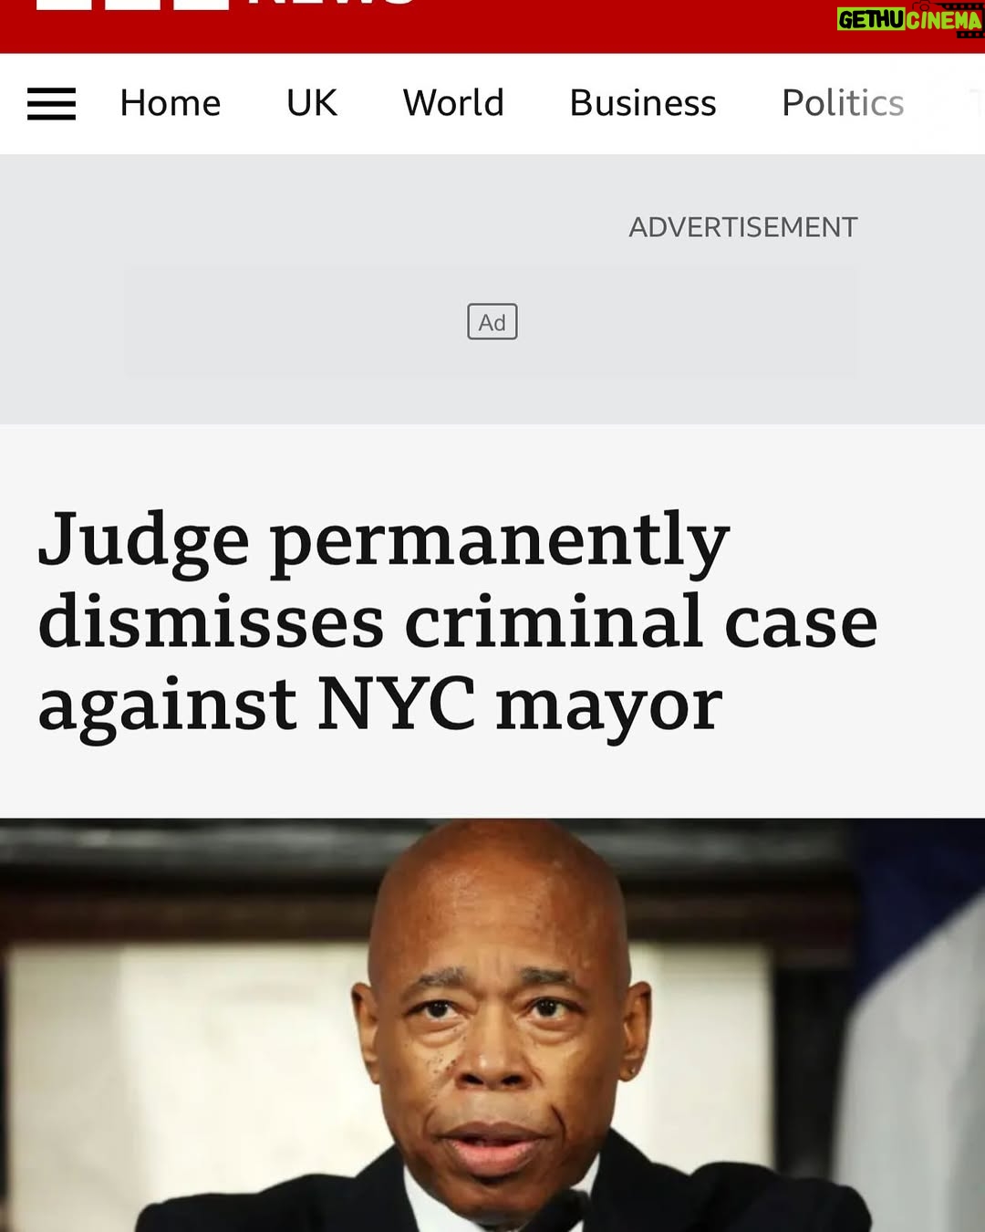Open the UK news section

[x=312, y=103]
